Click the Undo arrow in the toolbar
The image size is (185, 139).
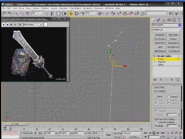tap(4, 14)
